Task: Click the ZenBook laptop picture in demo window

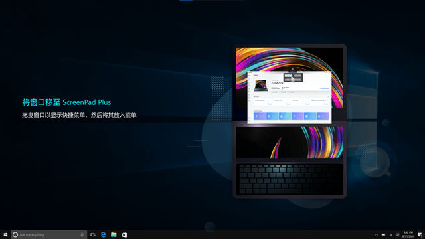Action: pyautogui.click(x=261, y=86)
